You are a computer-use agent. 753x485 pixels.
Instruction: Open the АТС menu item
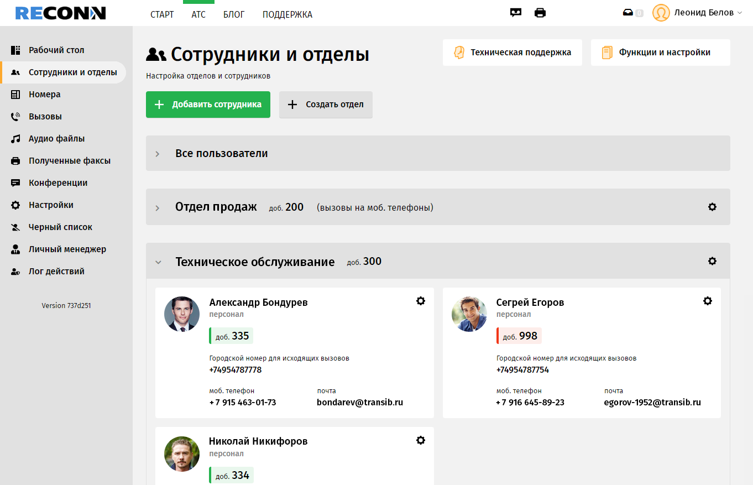click(x=198, y=14)
